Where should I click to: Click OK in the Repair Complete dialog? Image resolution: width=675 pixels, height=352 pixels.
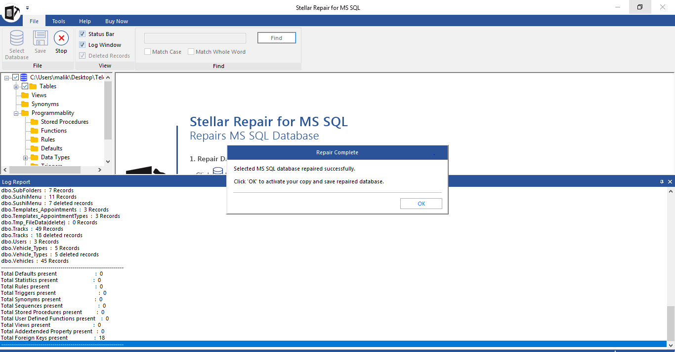pos(421,204)
